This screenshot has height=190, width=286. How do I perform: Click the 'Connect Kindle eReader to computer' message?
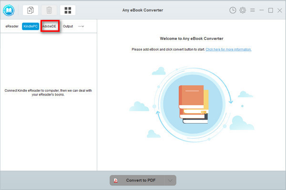[x=48, y=92]
